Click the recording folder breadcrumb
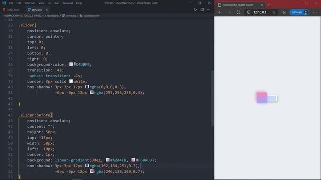 [x=52, y=15]
